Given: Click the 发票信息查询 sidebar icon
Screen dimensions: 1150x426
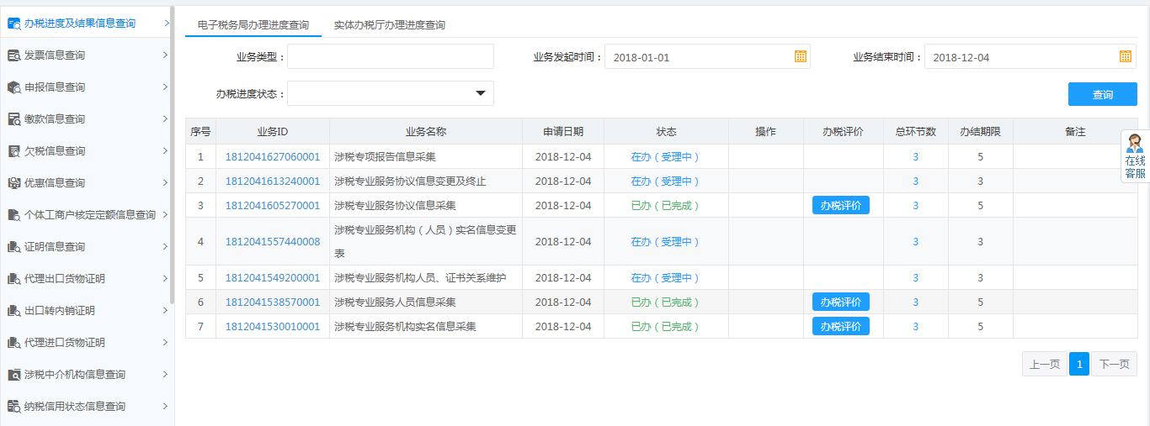Looking at the screenshot, I should (14, 55).
